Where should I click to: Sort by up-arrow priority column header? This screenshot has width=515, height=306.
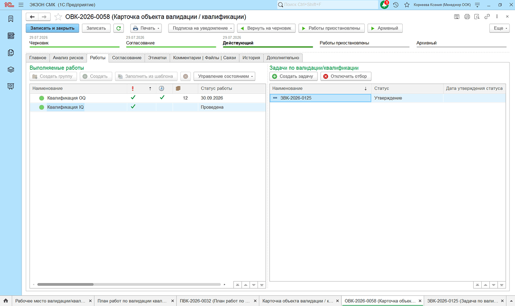[150, 88]
